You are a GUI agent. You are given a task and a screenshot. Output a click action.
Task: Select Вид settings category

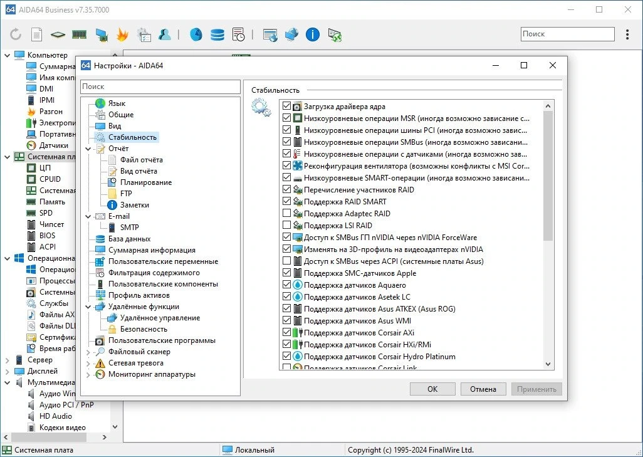(x=115, y=126)
